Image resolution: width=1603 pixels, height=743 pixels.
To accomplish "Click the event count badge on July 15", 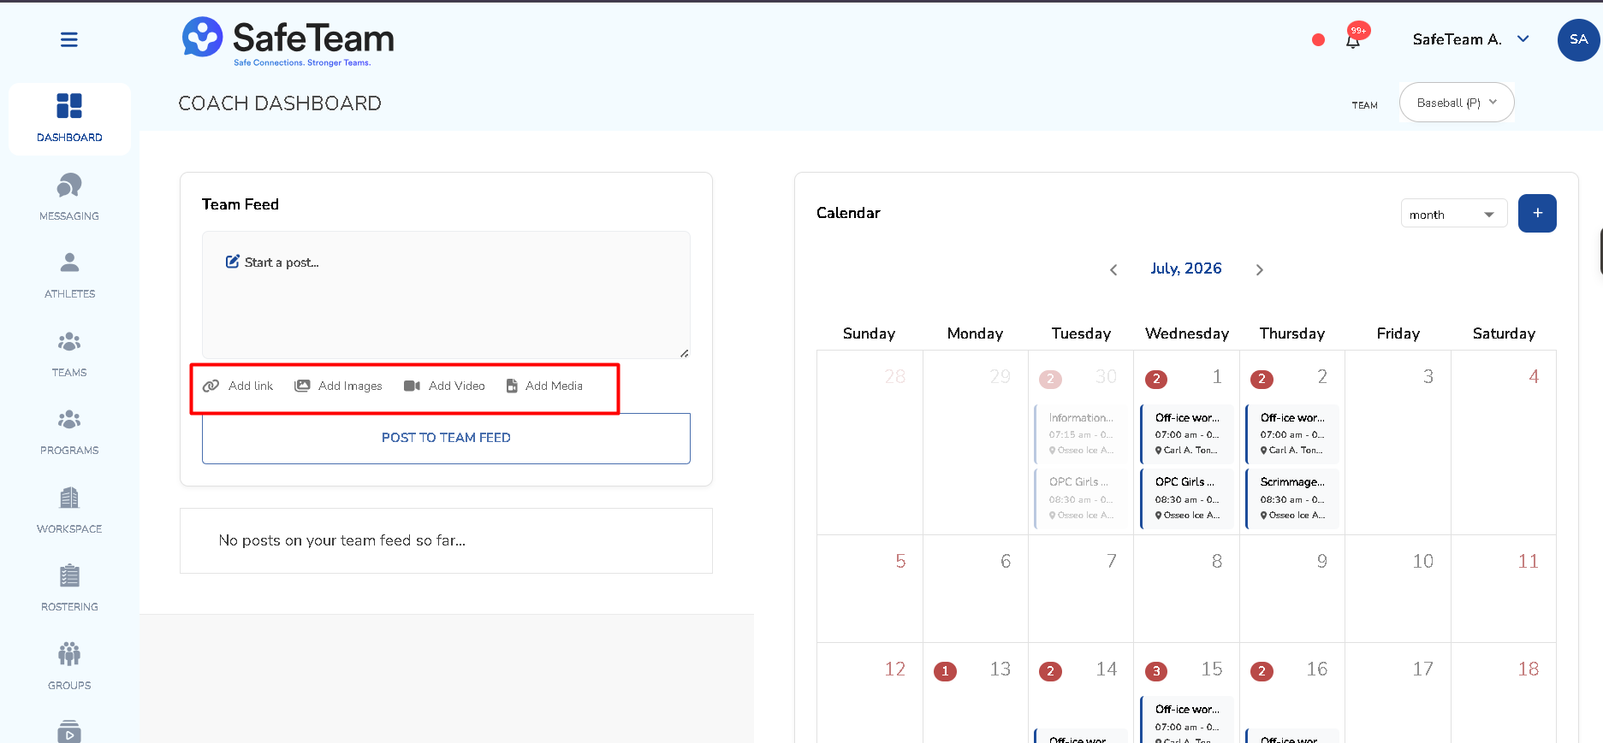I will (1156, 671).
